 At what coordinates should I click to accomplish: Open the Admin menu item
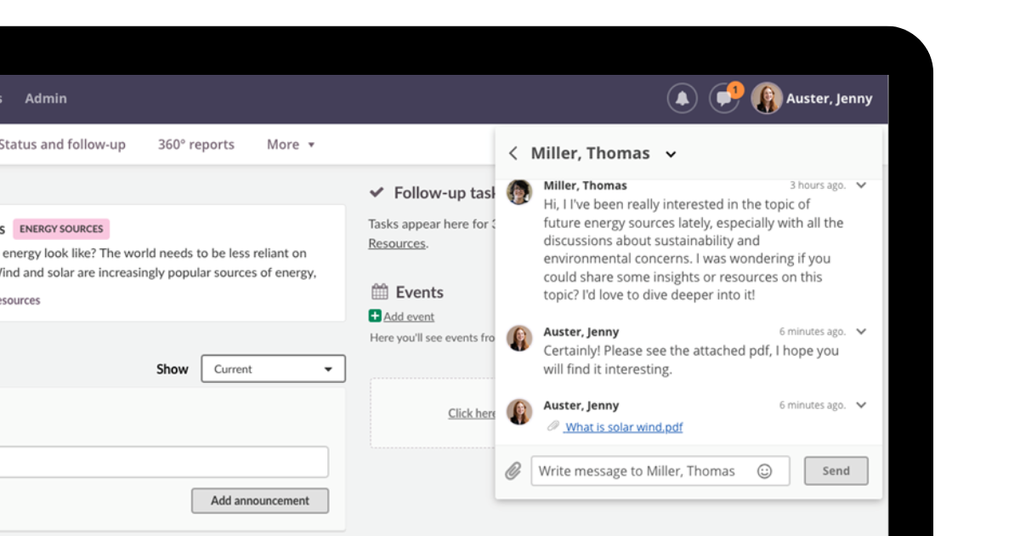[x=46, y=99]
